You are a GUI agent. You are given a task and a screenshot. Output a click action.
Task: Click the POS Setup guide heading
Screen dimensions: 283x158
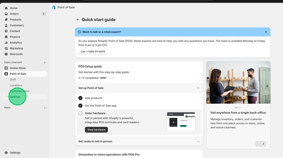click(90, 66)
